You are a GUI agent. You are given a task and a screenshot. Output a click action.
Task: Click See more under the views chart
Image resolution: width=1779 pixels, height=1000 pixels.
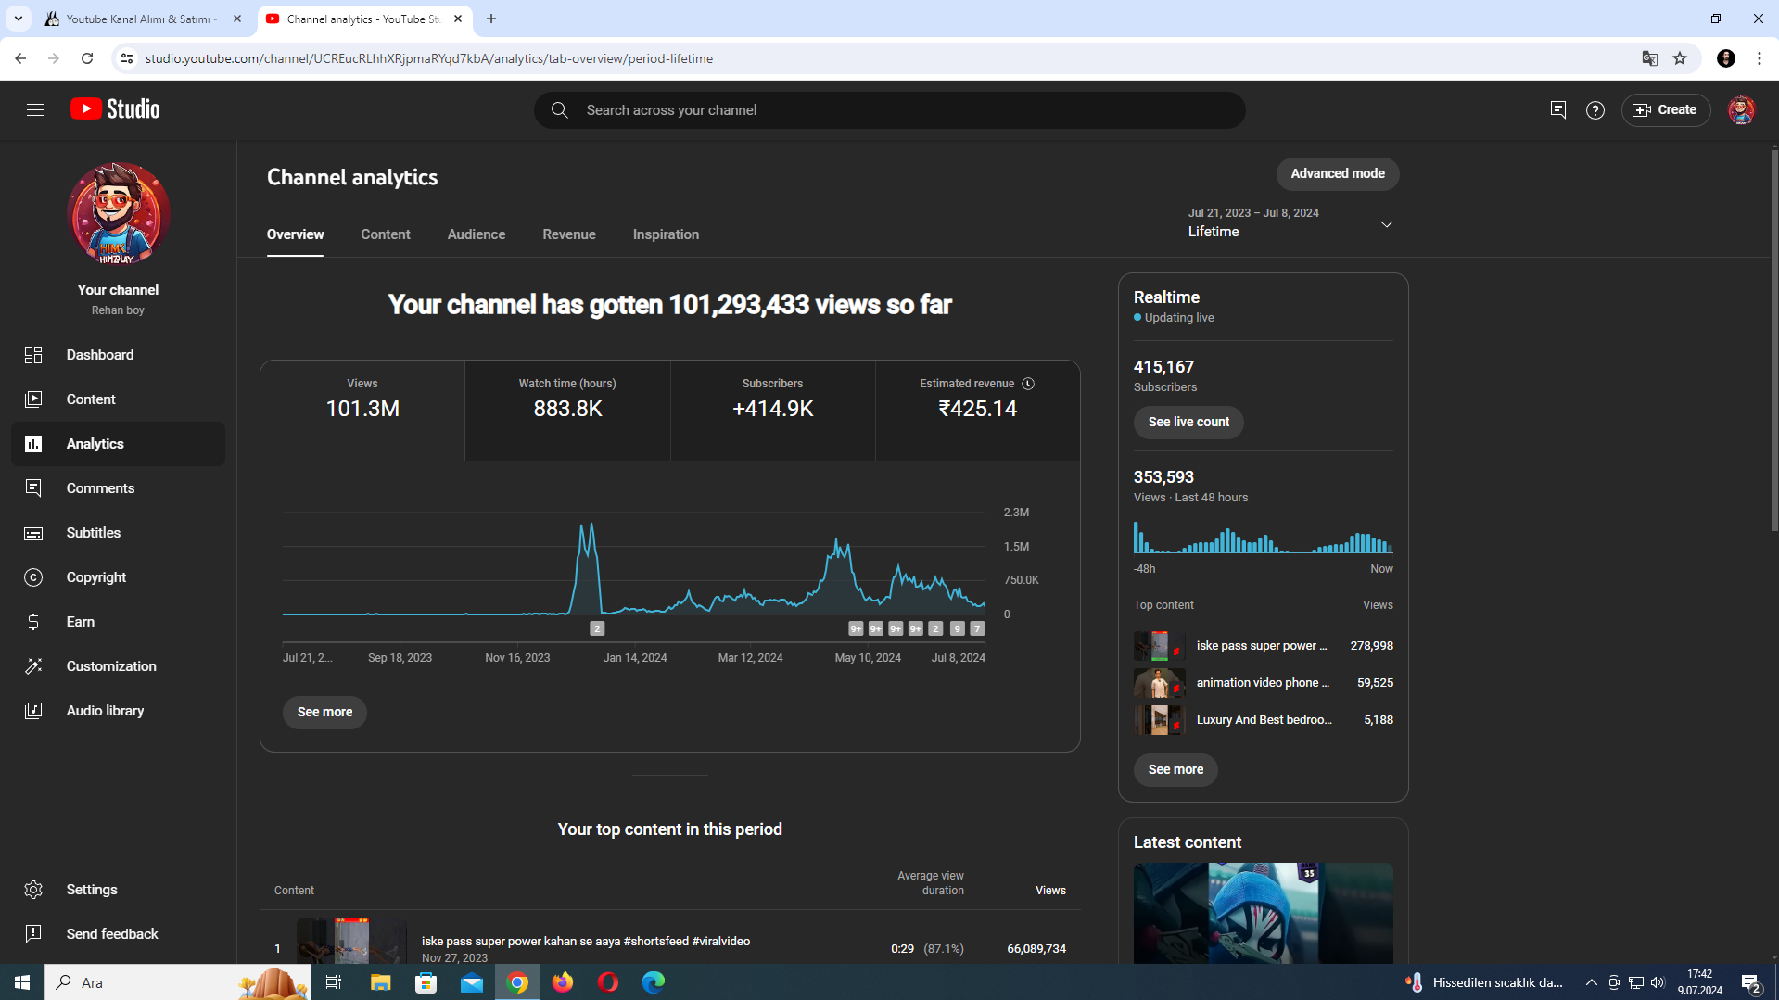(324, 713)
